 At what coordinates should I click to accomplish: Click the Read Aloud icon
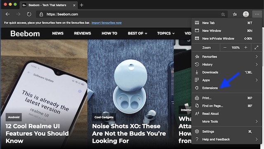[x=197, y=114]
